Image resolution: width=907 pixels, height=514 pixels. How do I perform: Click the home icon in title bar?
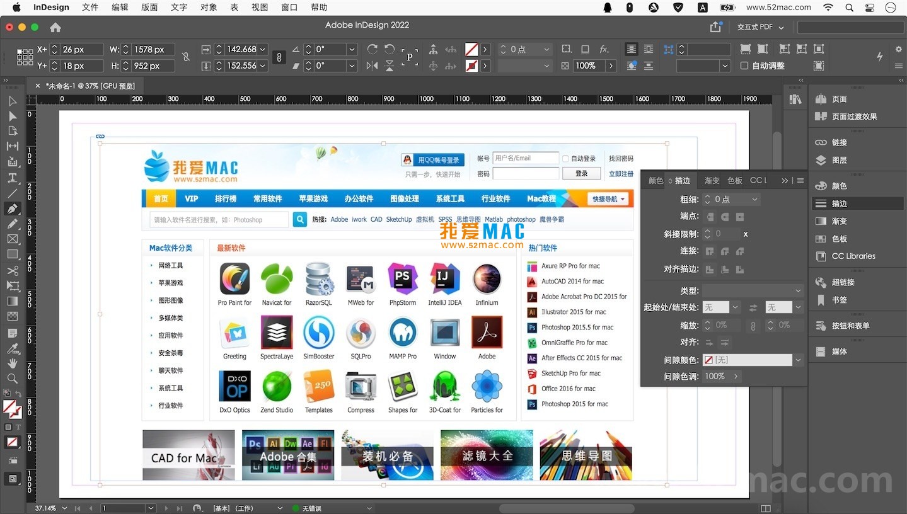click(55, 27)
